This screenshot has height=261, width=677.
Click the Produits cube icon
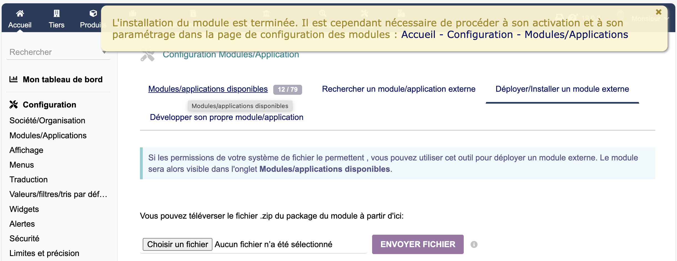click(93, 13)
